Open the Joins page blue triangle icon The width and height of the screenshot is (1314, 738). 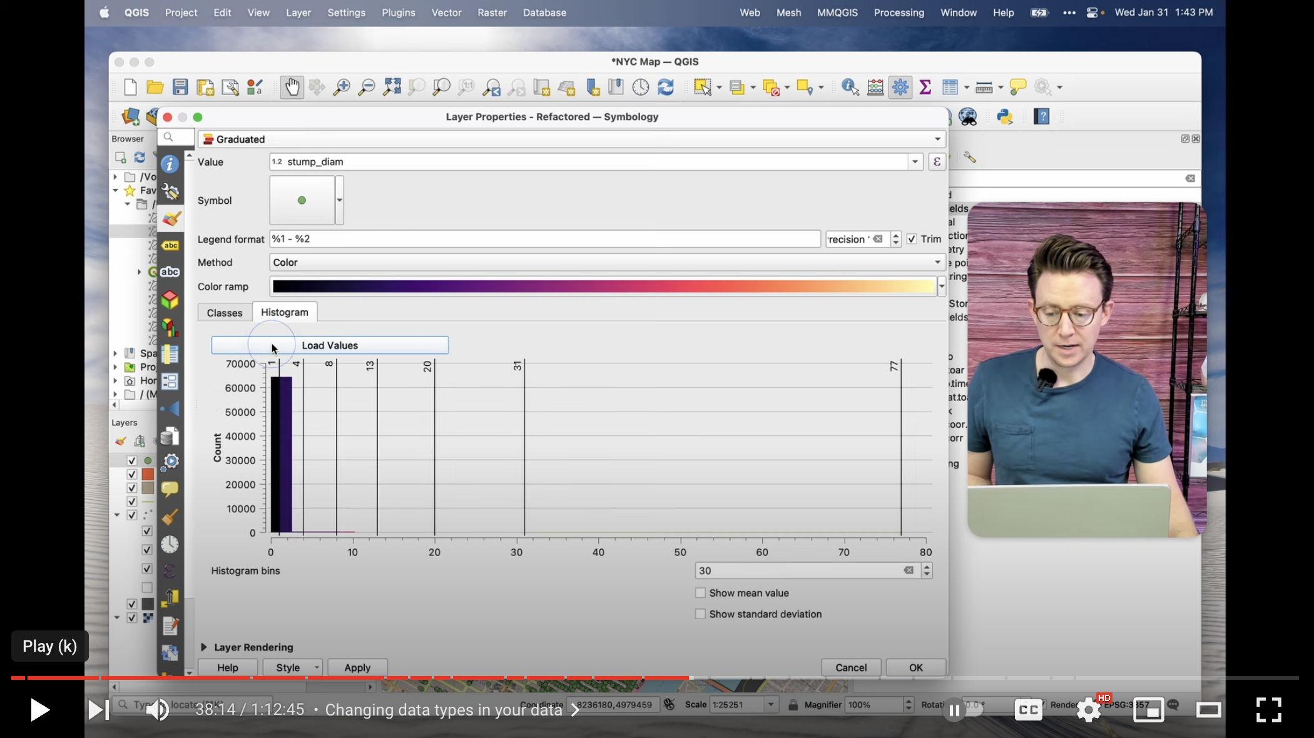pos(170,409)
